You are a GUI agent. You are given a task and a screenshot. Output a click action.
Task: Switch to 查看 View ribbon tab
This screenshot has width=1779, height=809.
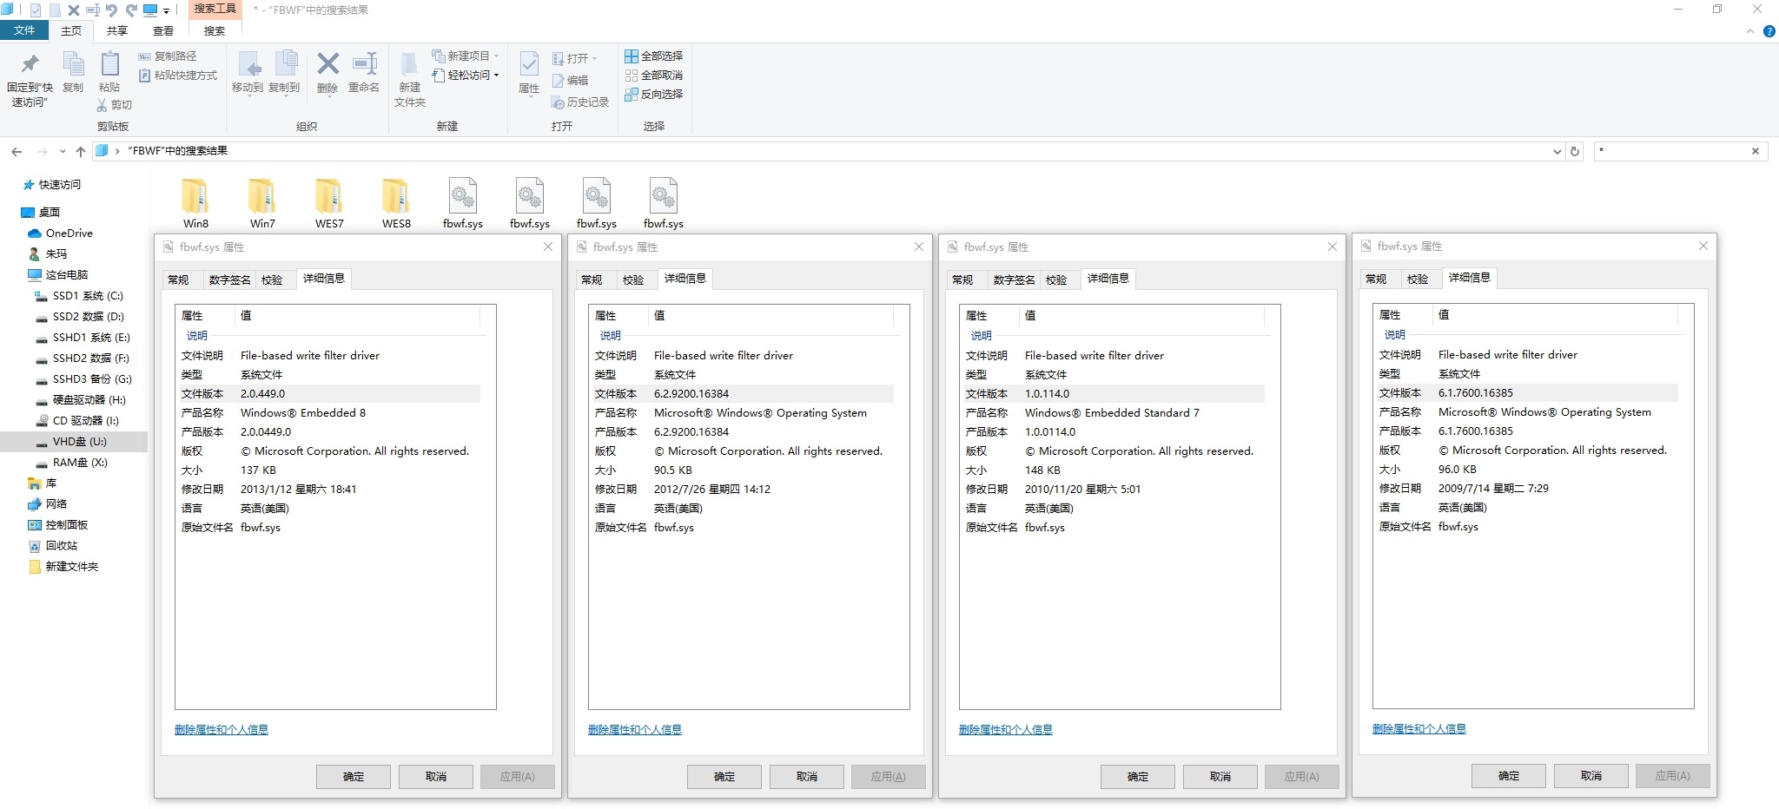(163, 30)
